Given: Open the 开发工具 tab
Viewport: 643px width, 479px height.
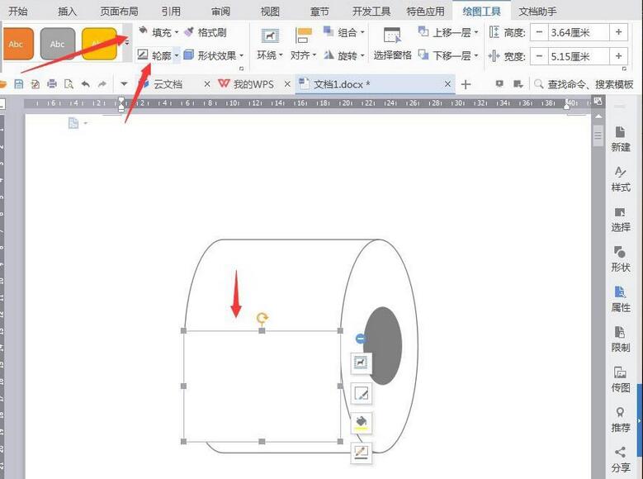Looking at the screenshot, I should click(x=371, y=11).
